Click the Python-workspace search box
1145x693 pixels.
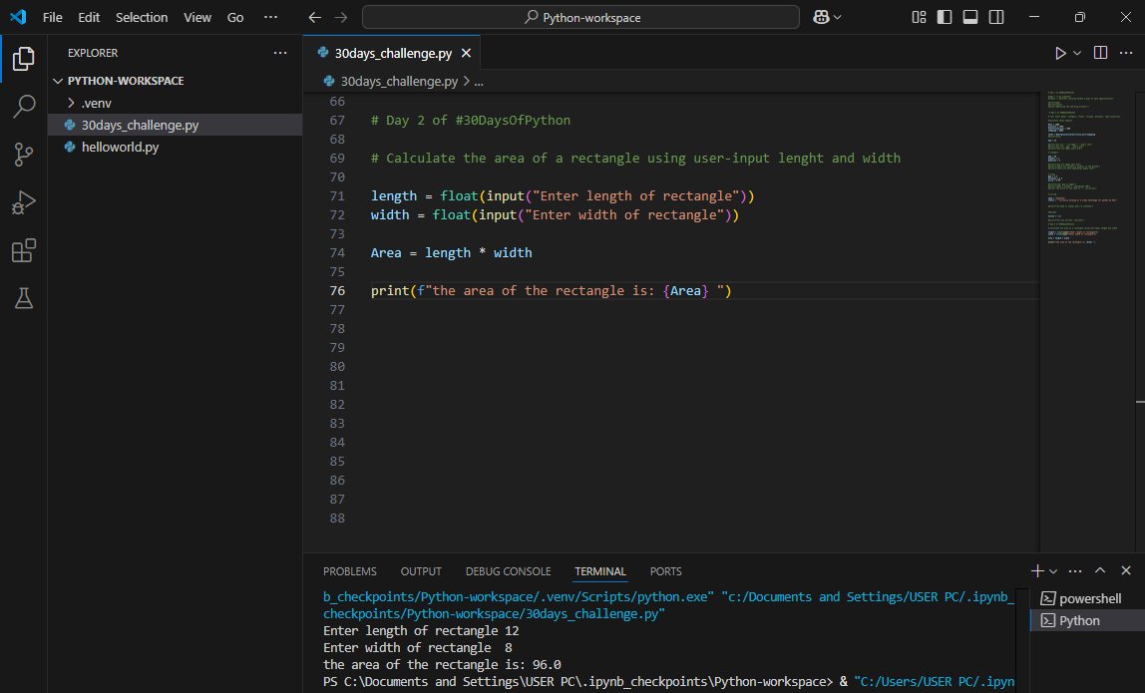click(580, 17)
